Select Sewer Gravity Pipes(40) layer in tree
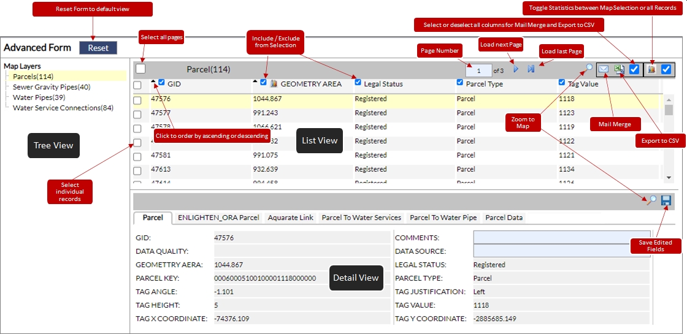 (52, 87)
